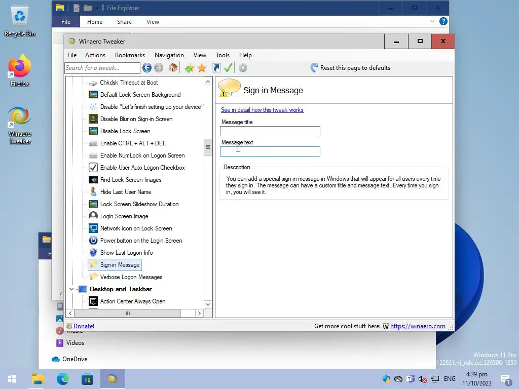Click the muted volume tray icon

(x=422, y=379)
